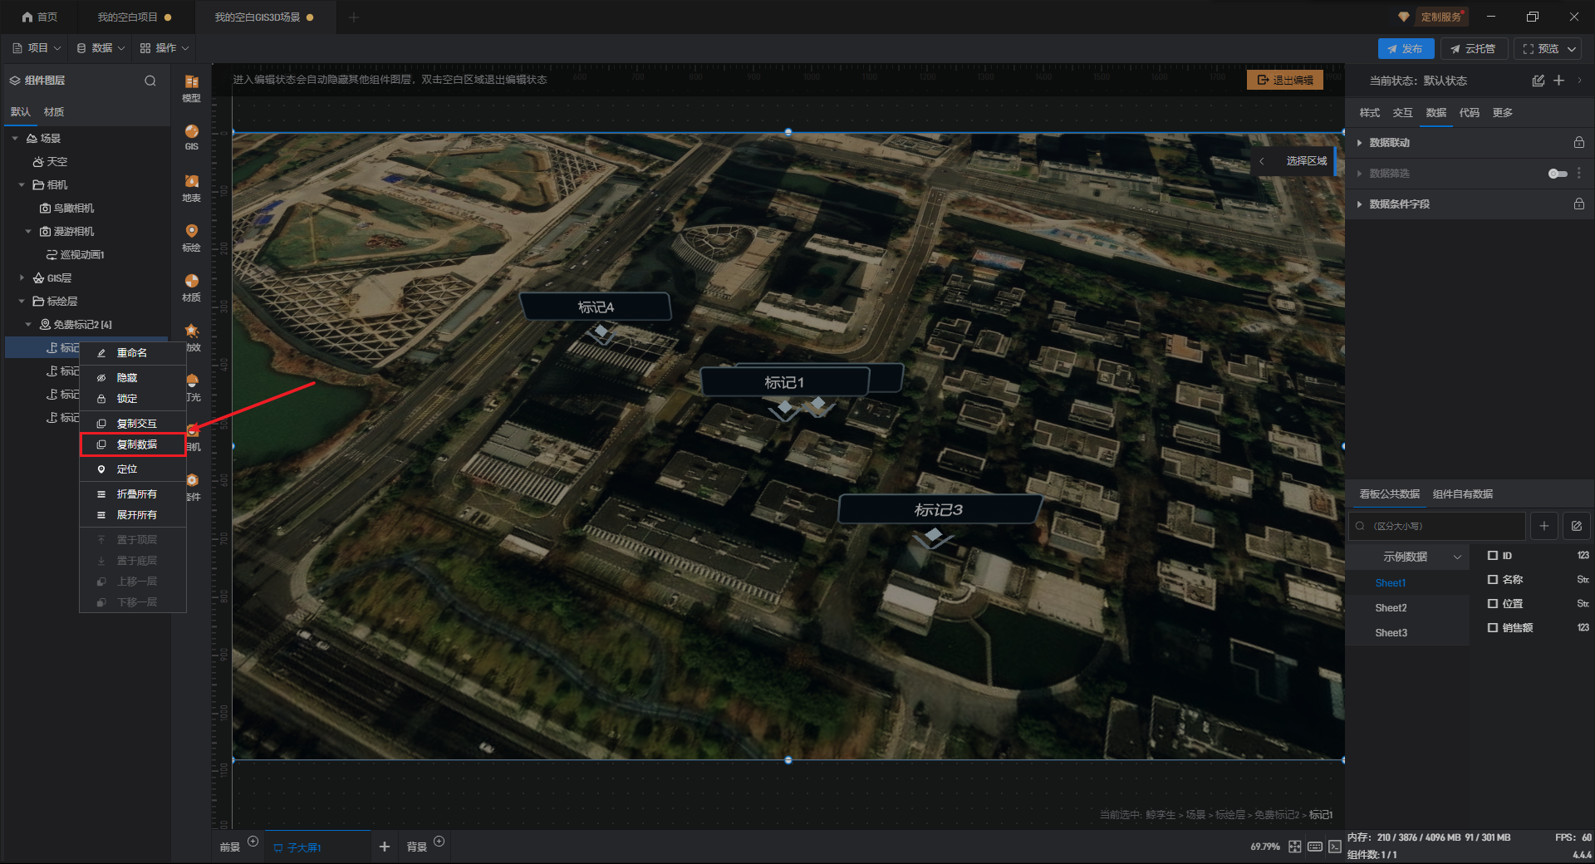
Task: Click the back arrow beside 选择区域
Action: 1262,161
